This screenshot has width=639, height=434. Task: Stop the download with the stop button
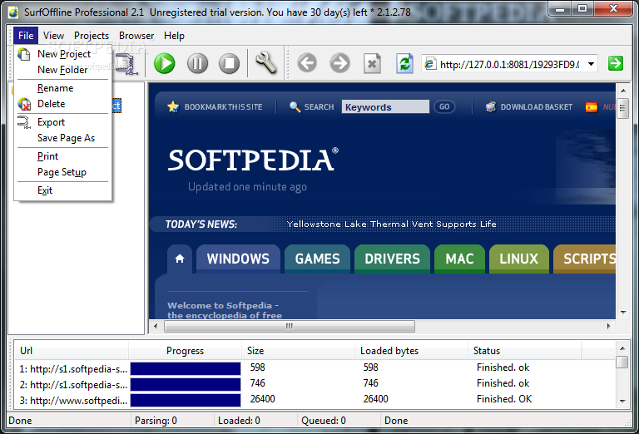point(229,63)
